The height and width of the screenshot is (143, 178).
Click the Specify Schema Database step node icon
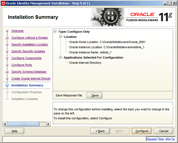7,72
